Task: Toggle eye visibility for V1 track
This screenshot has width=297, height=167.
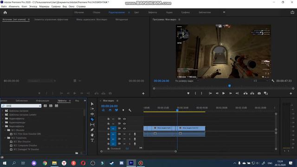Action: (x=124, y=128)
